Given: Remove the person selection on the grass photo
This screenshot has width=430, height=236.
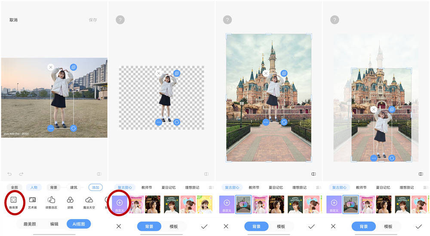Looking at the screenshot, I should tap(51, 67).
